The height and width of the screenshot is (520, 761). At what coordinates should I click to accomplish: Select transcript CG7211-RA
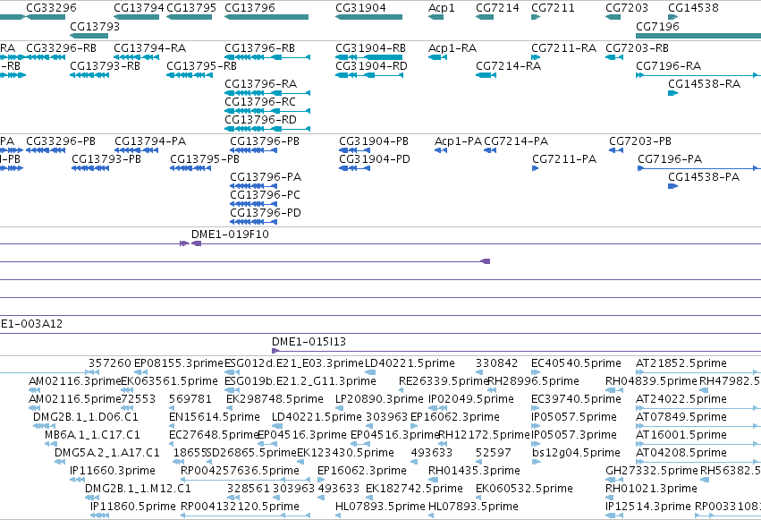[x=536, y=57]
